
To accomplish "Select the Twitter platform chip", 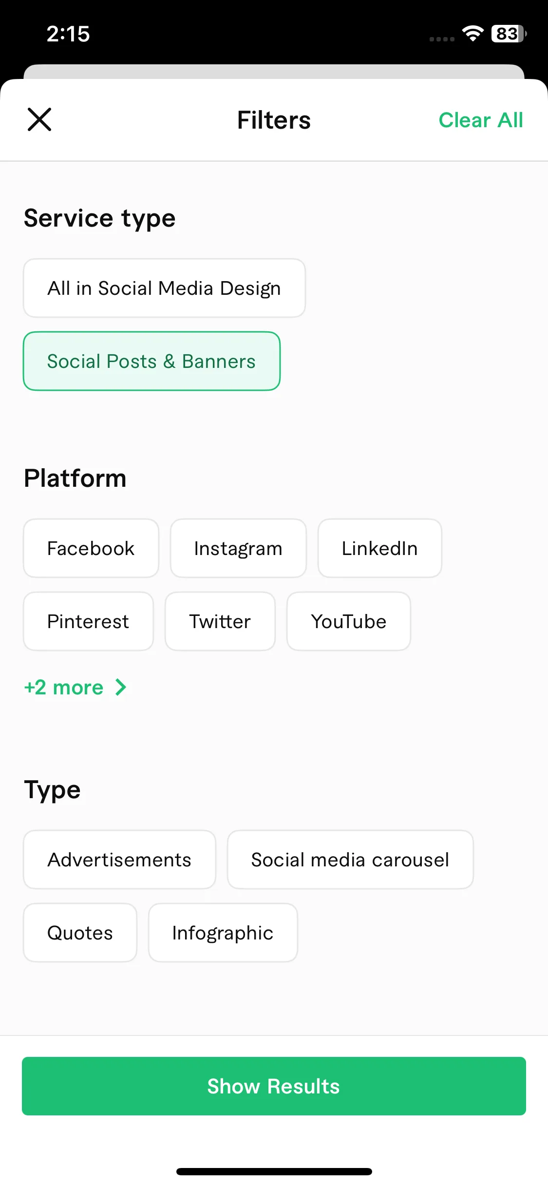I will [220, 621].
